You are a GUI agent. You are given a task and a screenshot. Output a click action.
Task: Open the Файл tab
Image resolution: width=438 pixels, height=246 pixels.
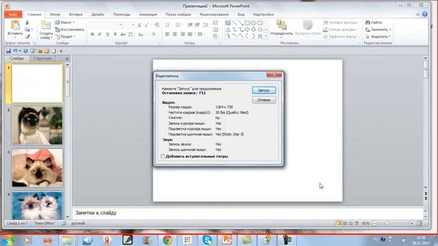pyautogui.click(x=13, y=14)
